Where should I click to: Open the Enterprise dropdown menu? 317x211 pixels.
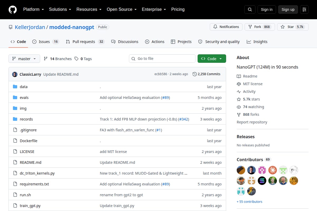tap(154, 9)
